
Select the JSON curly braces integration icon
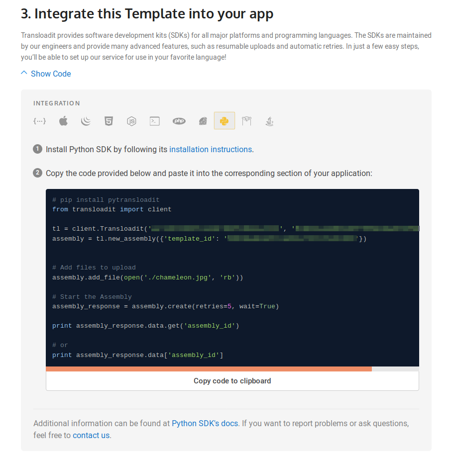point(40,121)
